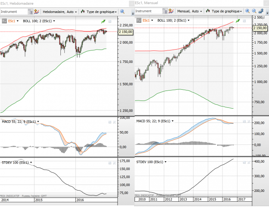Select 2014 on weekly time axis
This screenshot has height=207, width=269.
click(x=5, y=200)
